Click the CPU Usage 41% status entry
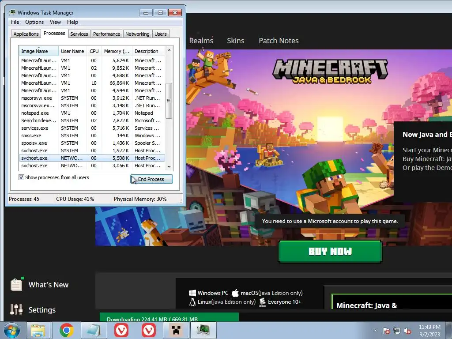The width and height of the screenshot is (452, 339). coord(75,199)
